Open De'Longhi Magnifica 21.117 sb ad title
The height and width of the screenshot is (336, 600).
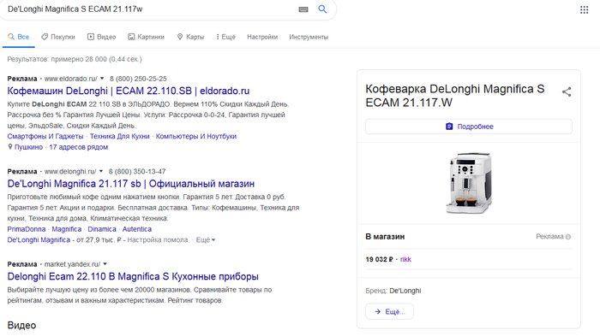pos(131,184)
